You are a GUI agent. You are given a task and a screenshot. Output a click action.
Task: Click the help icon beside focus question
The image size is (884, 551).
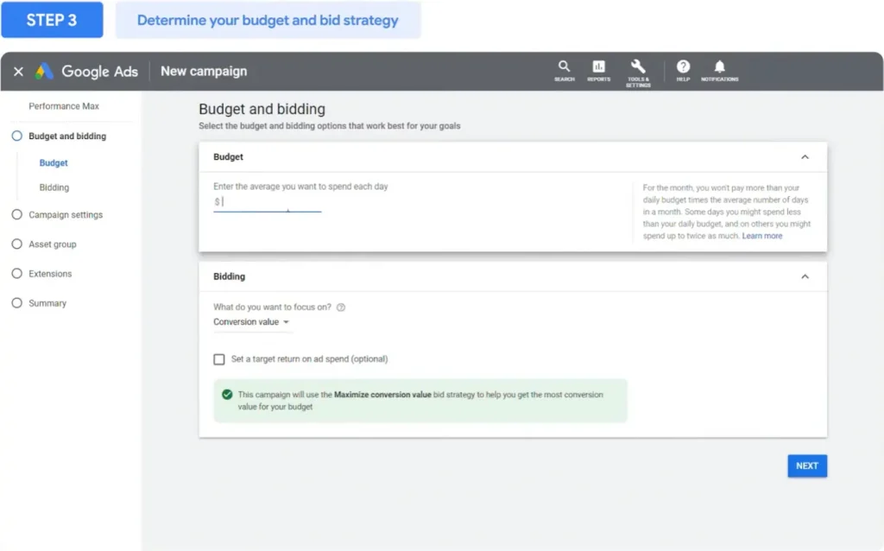click(x=341, y=307)
